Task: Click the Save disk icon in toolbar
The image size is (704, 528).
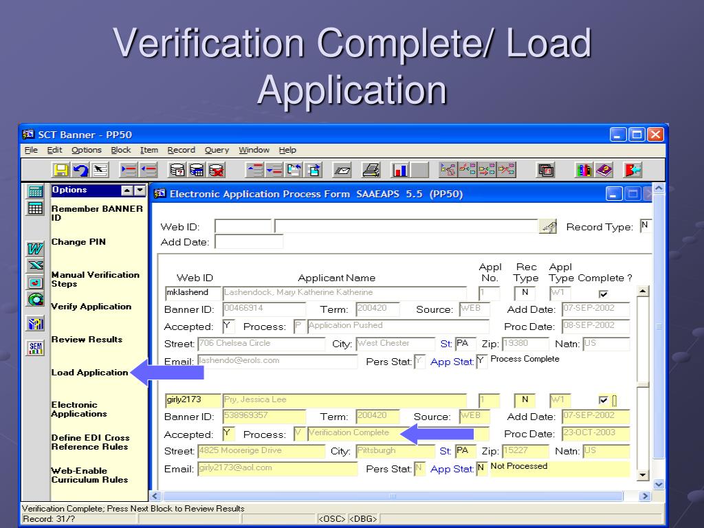Action: 60,170
